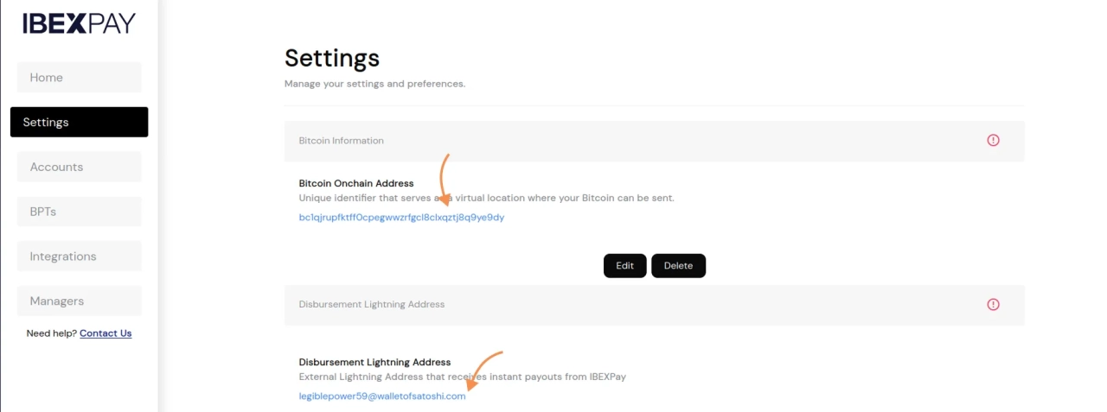Click the IBEXPAY logo

(79, 24)
